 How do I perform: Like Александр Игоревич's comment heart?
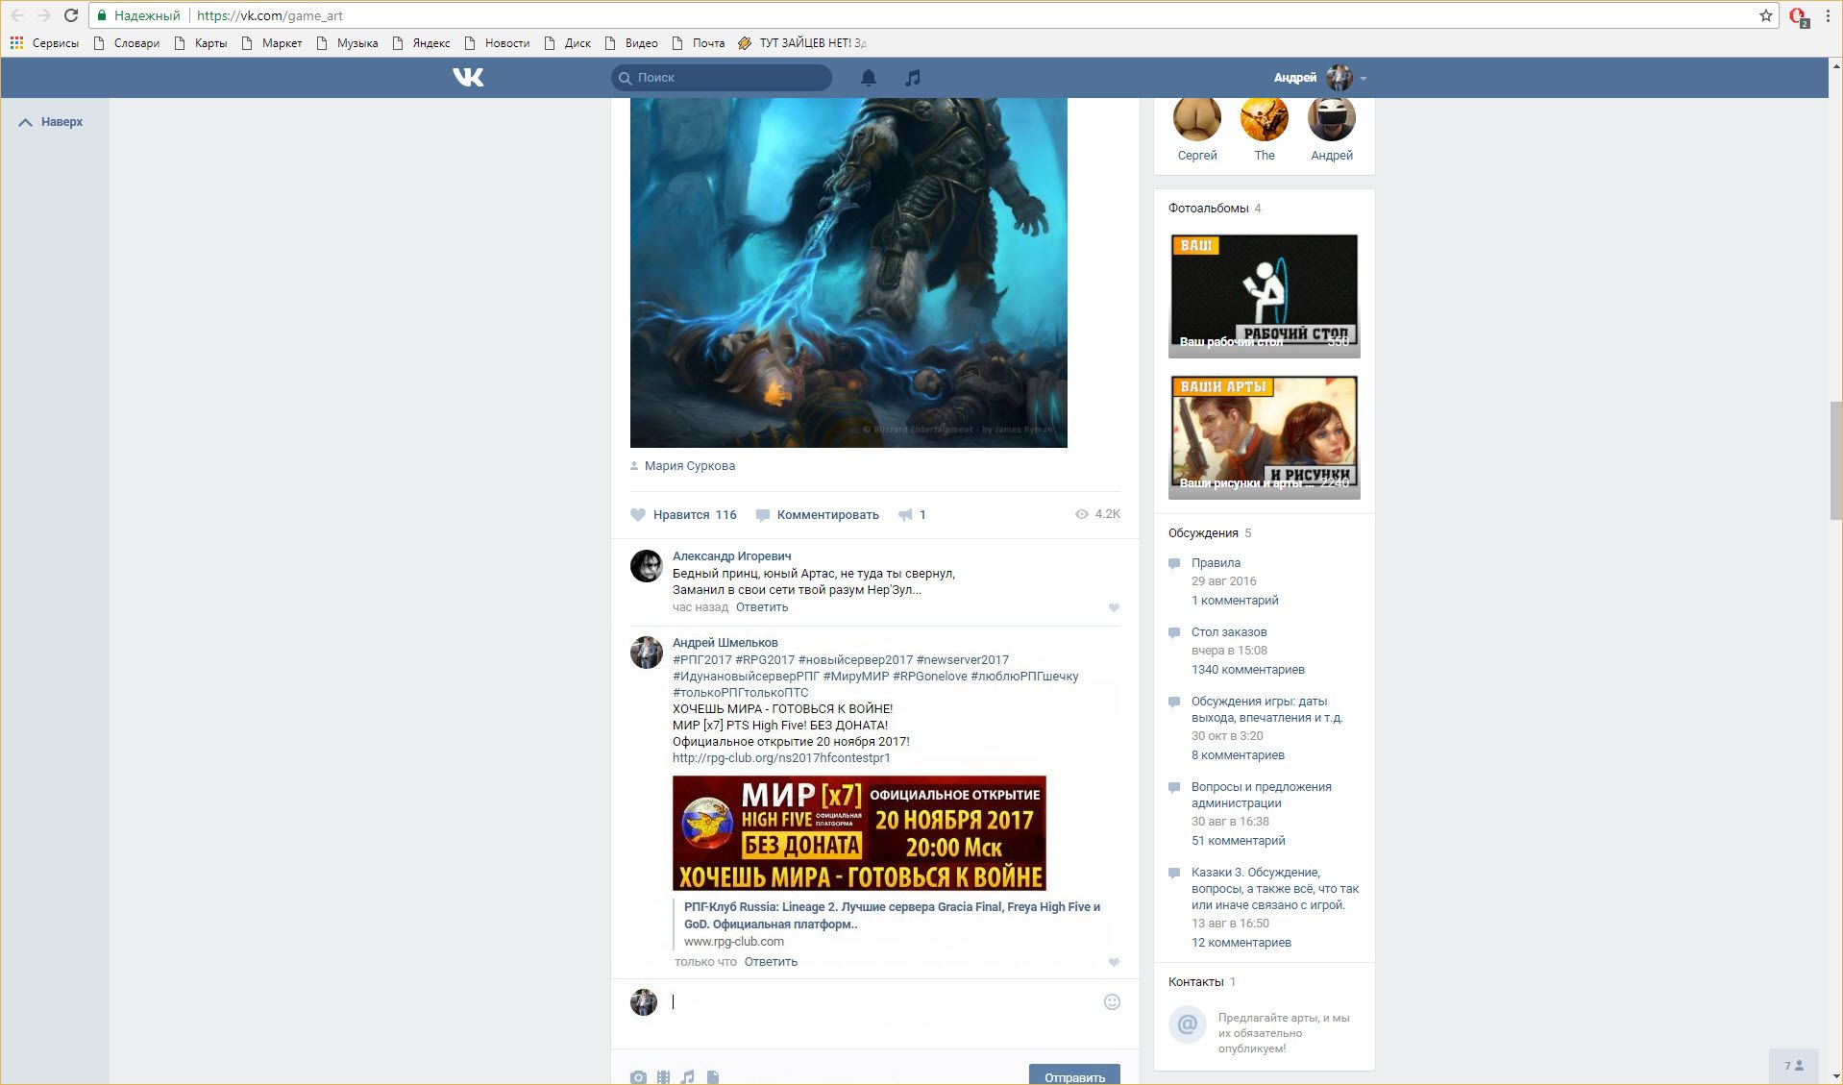pyautogui.click(x=1114, y=607)
